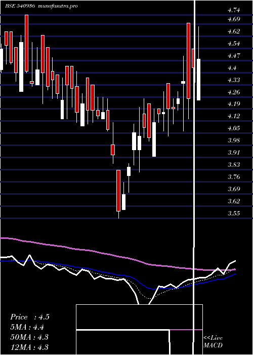Select the 4.33 price axis label
Viewport: 253px width, 355px height.
click(x=234, y=80)
